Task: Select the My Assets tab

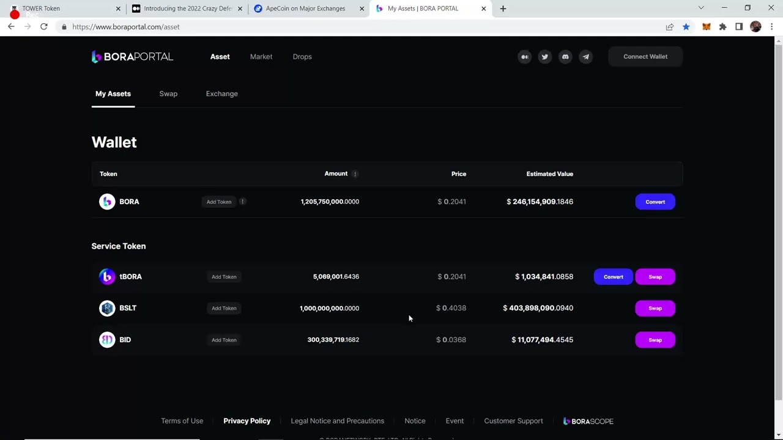Action: pos(113,94)
